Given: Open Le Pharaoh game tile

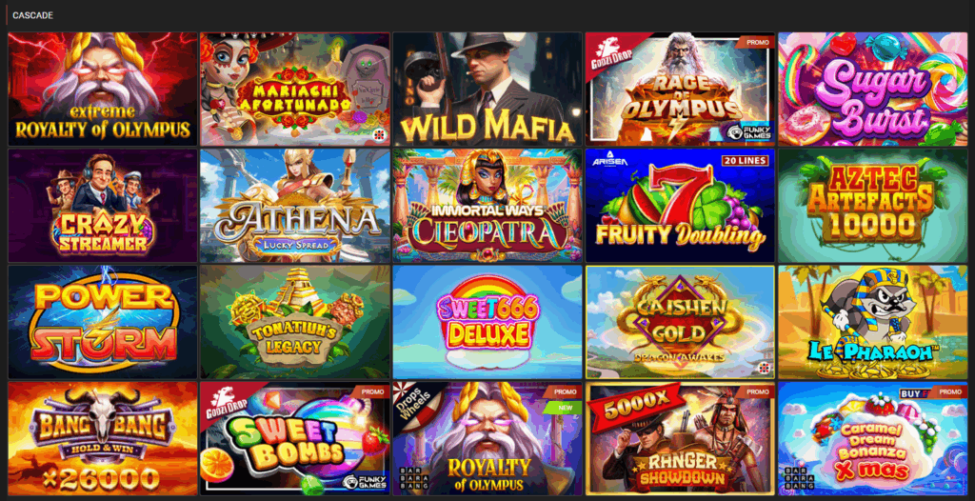Looking at the screenshot, I should tap(873, 322).
